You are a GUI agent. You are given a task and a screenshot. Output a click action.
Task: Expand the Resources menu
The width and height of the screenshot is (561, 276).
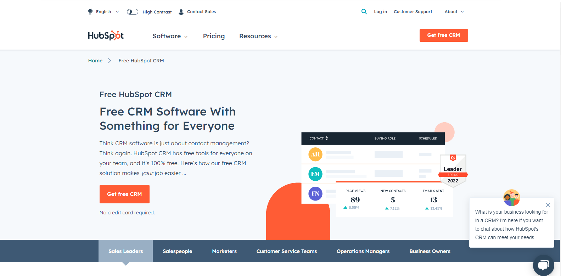258,36
